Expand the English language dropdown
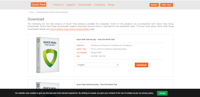Image resolution: width=200 pixels, height=97 pixels. [98, 65]
